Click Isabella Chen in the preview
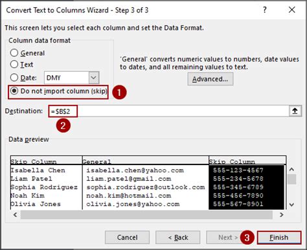 tap(38, 170)
